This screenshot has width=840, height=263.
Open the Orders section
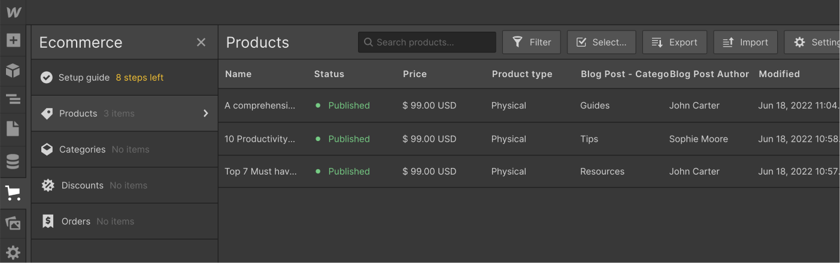pos(75,221)
